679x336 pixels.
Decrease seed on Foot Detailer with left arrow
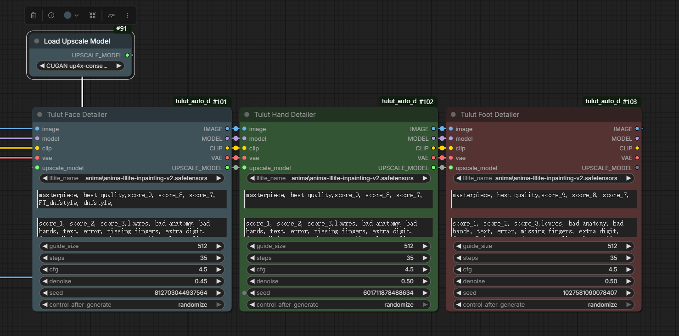[x=458, y=292]
